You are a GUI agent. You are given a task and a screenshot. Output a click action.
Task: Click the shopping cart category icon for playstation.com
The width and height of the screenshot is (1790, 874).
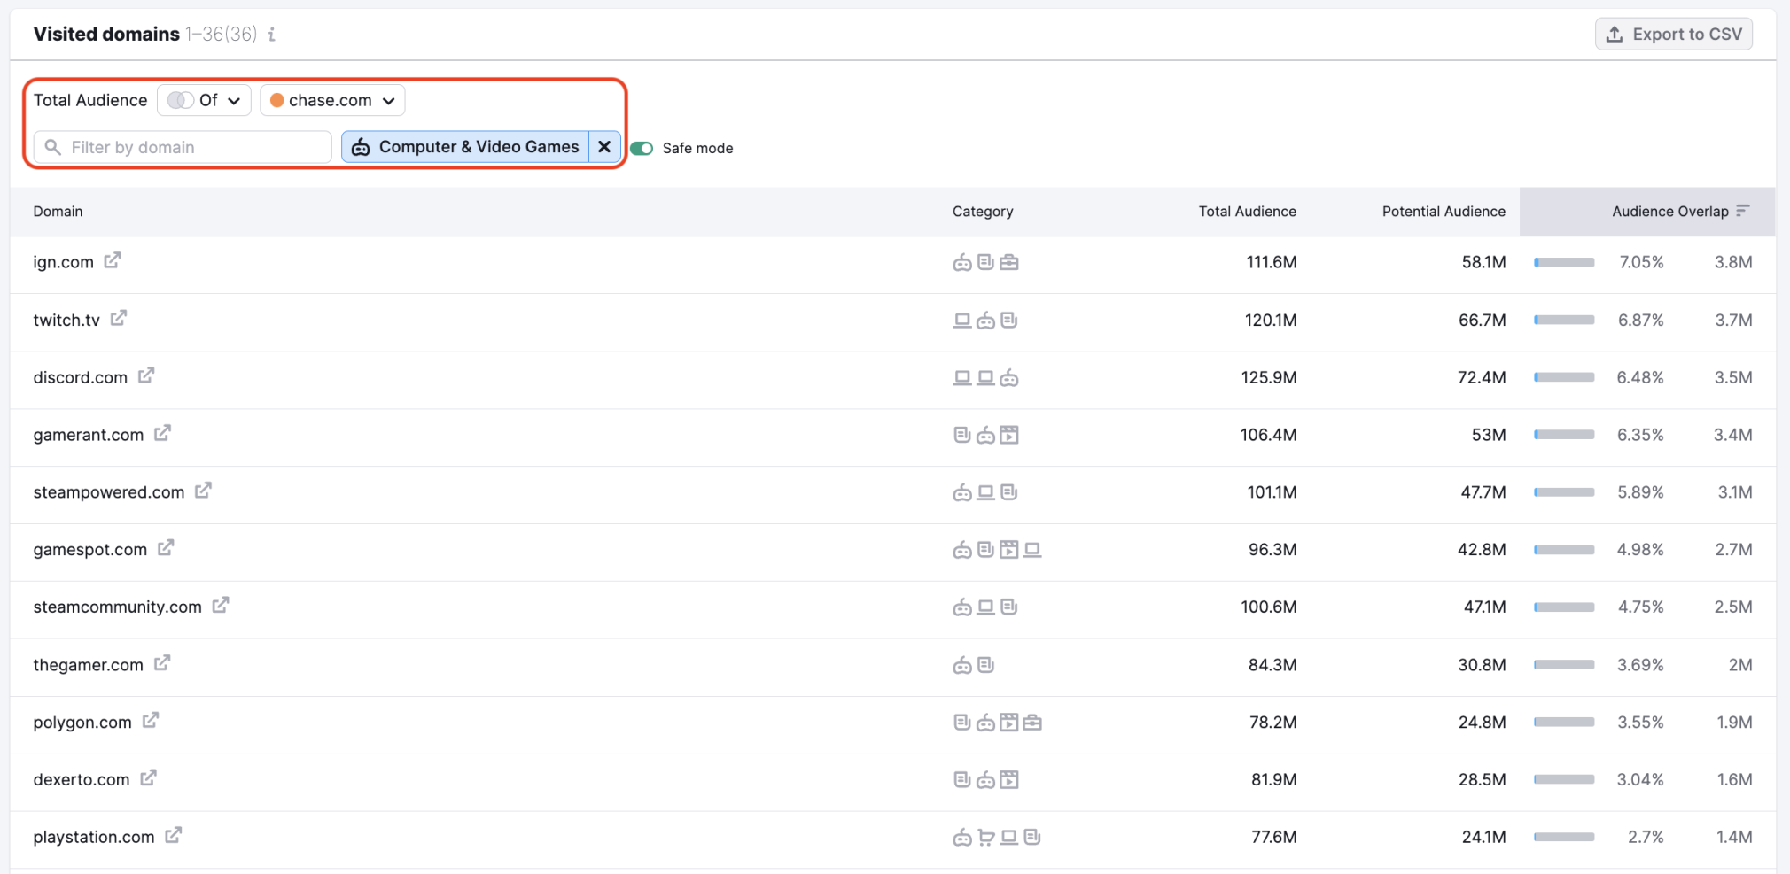pyautogui.click(x=985, y=837)
